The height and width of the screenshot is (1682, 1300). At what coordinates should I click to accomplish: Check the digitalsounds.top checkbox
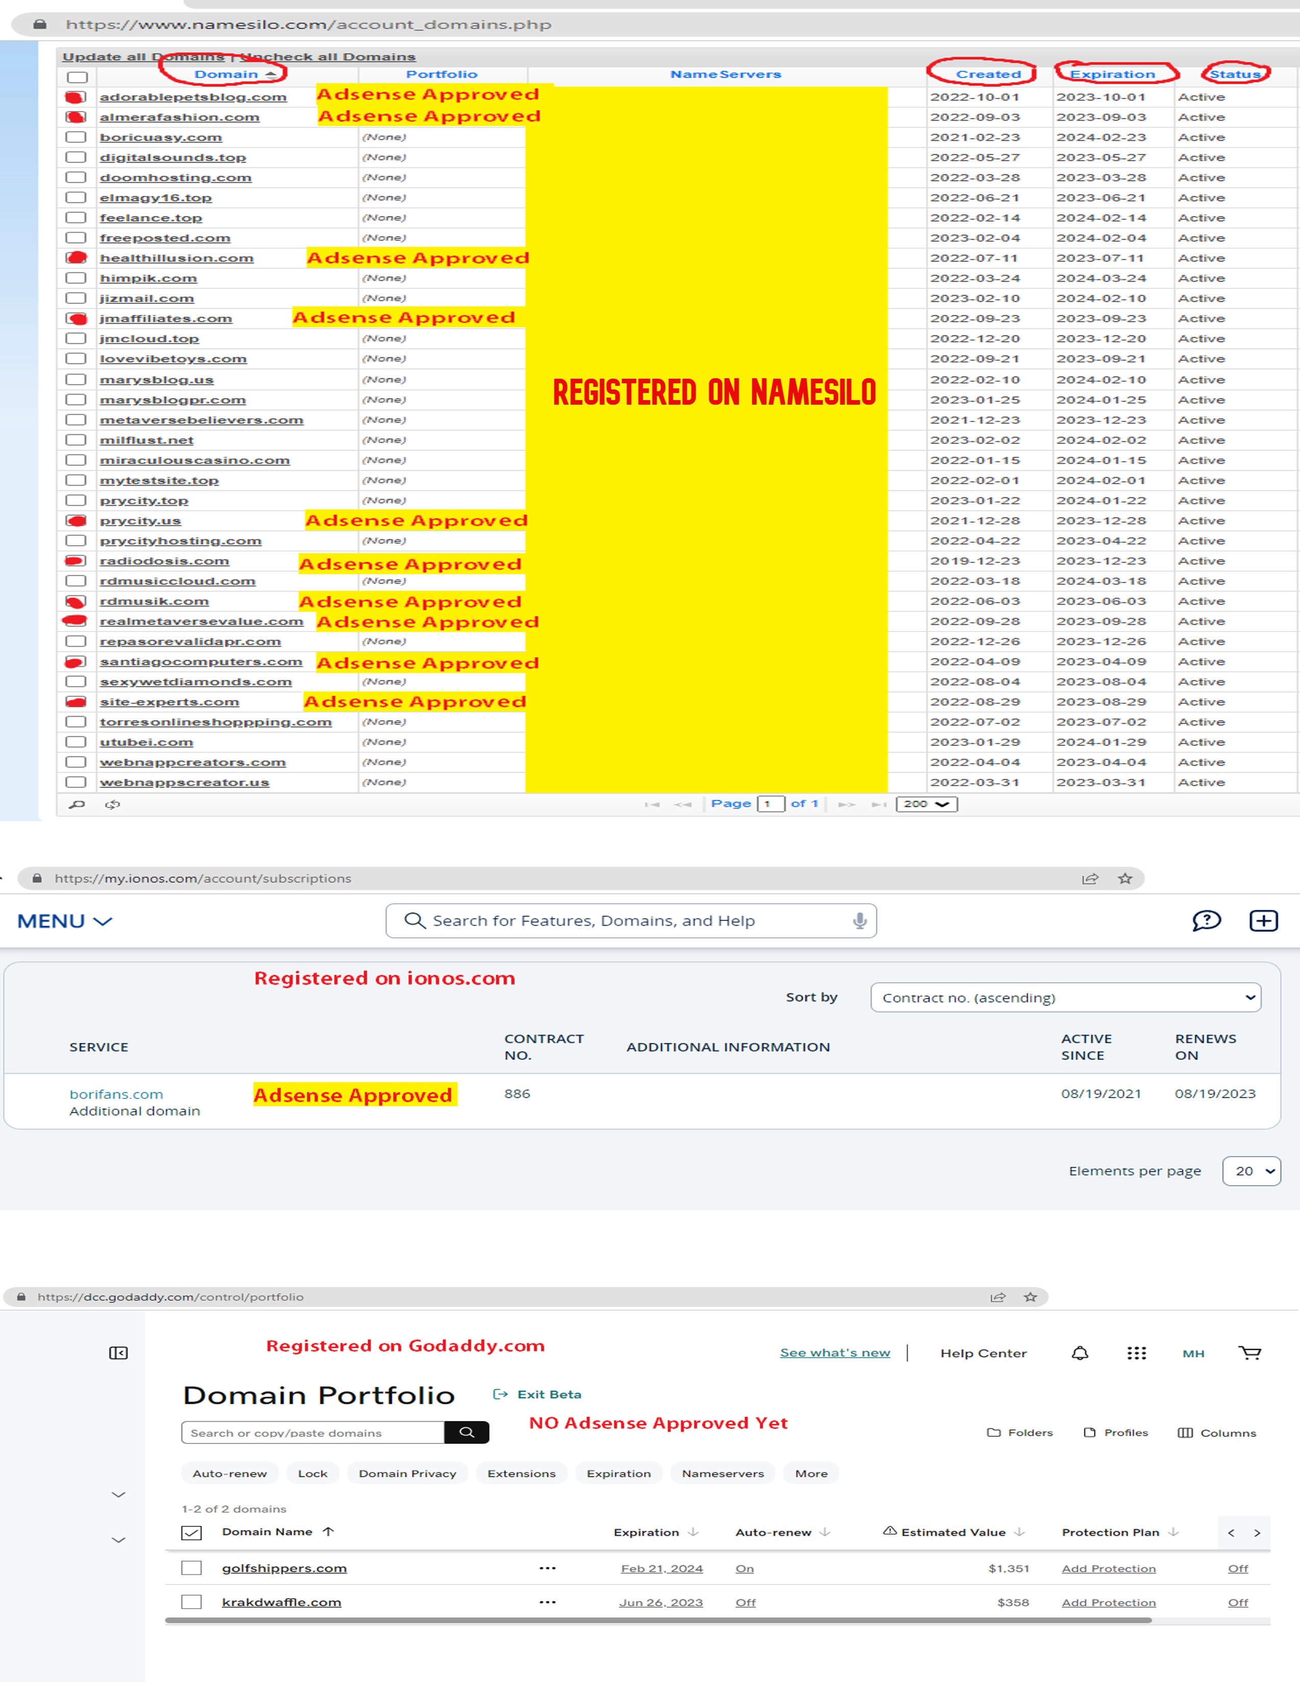[x=75, y=157]
